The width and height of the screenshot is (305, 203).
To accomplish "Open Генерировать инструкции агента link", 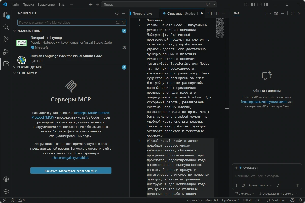I will [x=264, y=102].
